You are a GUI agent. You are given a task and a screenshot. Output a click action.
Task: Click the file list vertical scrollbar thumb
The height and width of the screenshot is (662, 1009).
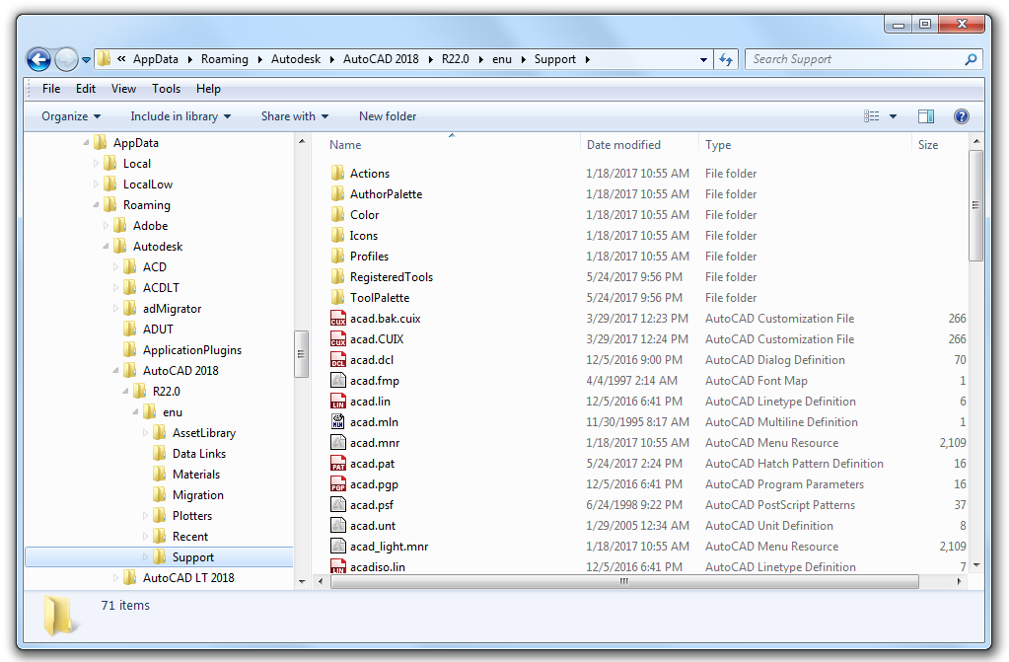pos(975,205)
